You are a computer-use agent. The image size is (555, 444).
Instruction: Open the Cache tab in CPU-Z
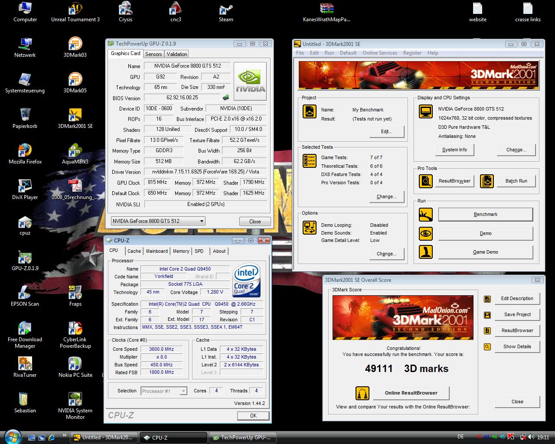click(134, 251)
